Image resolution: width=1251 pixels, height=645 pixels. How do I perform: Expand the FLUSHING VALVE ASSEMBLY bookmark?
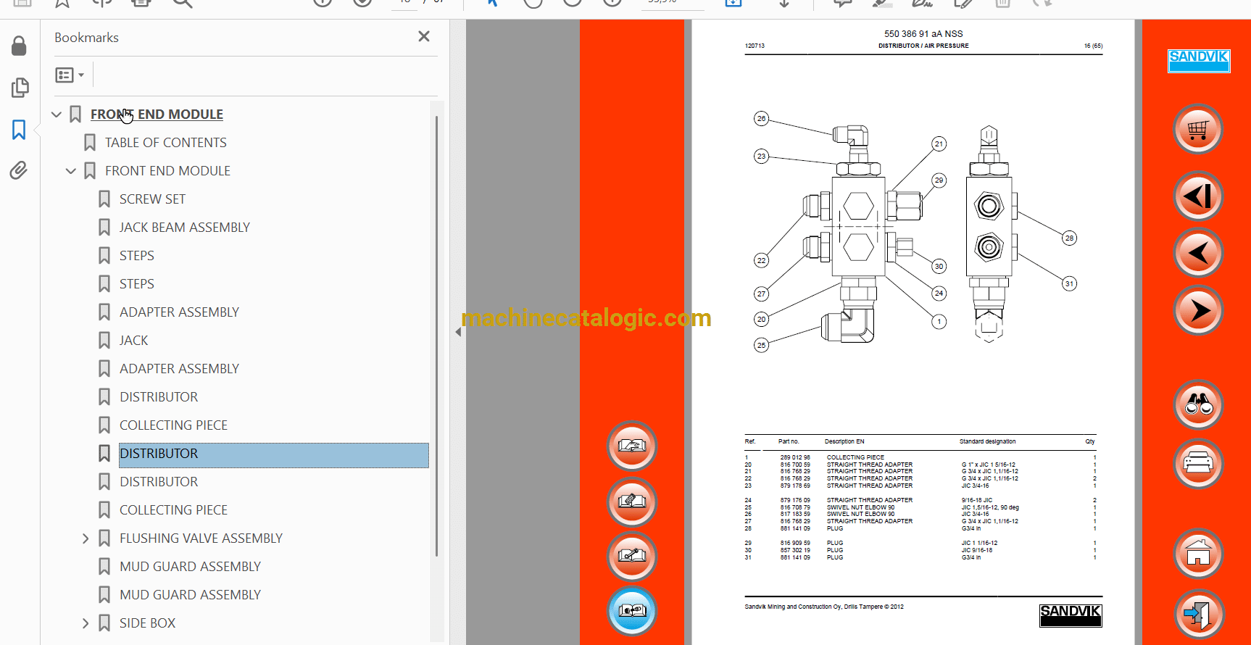click(86, 538)
